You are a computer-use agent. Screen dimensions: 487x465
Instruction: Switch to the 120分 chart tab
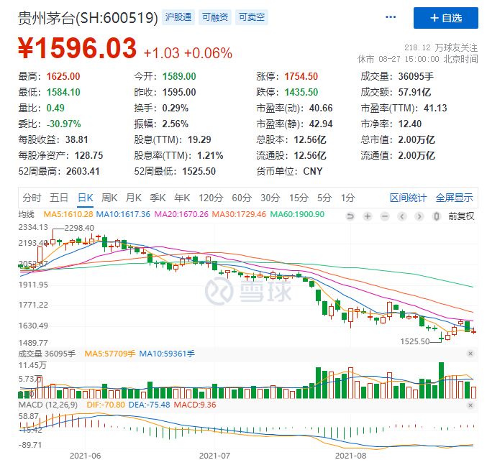[211, 198]
